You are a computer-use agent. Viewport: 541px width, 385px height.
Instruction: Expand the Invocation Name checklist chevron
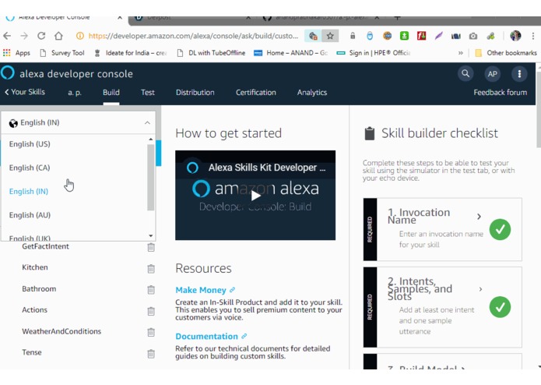pyautogui.click(x=479, y=217)
